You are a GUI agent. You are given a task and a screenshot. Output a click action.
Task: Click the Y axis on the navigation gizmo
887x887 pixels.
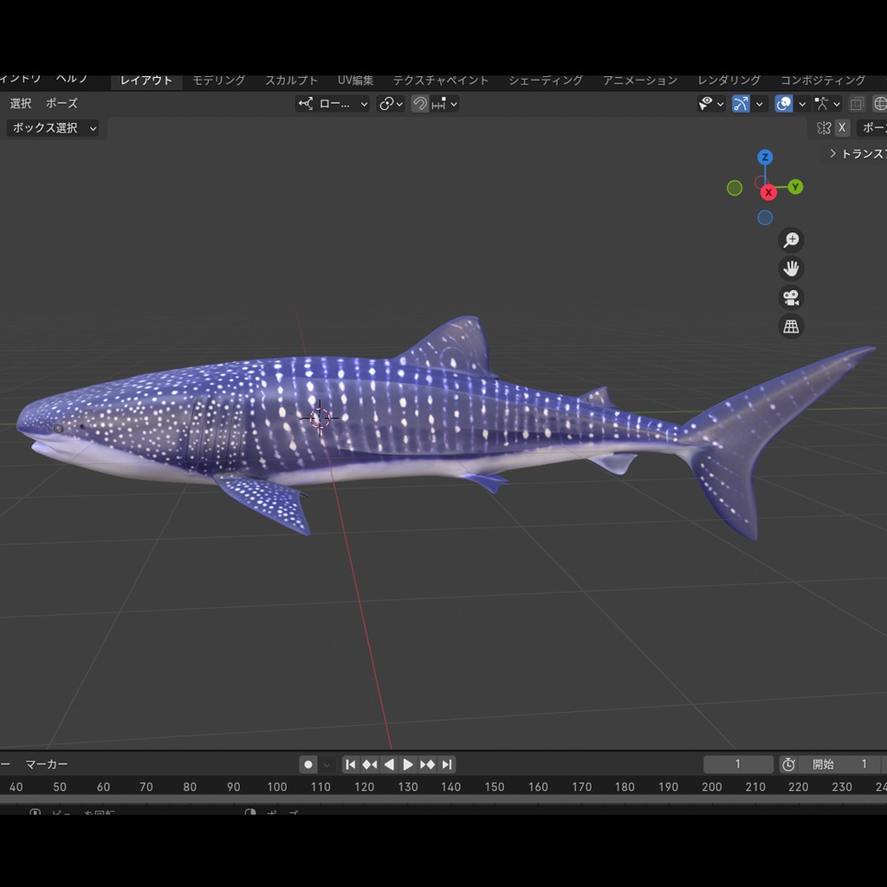794,186
